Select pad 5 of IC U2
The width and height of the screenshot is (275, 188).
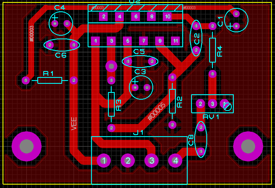click(127, 41)
